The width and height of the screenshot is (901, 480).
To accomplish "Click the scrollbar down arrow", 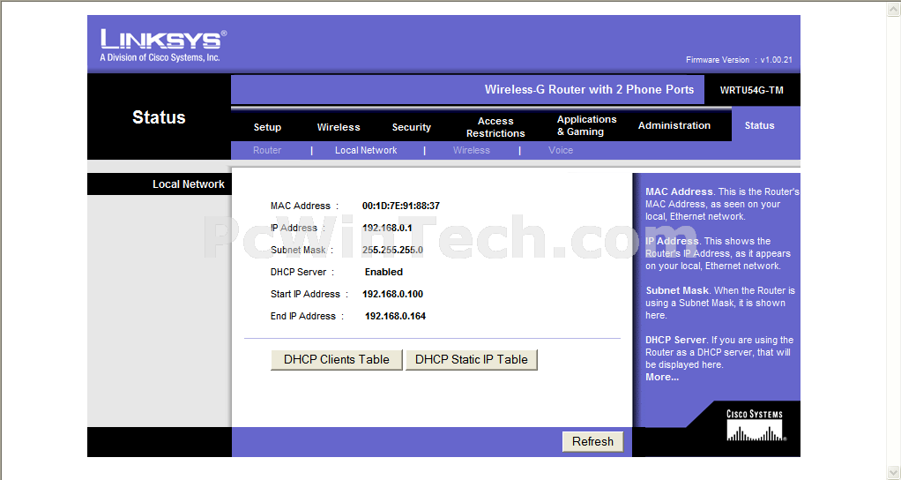I will pos(894,473).
